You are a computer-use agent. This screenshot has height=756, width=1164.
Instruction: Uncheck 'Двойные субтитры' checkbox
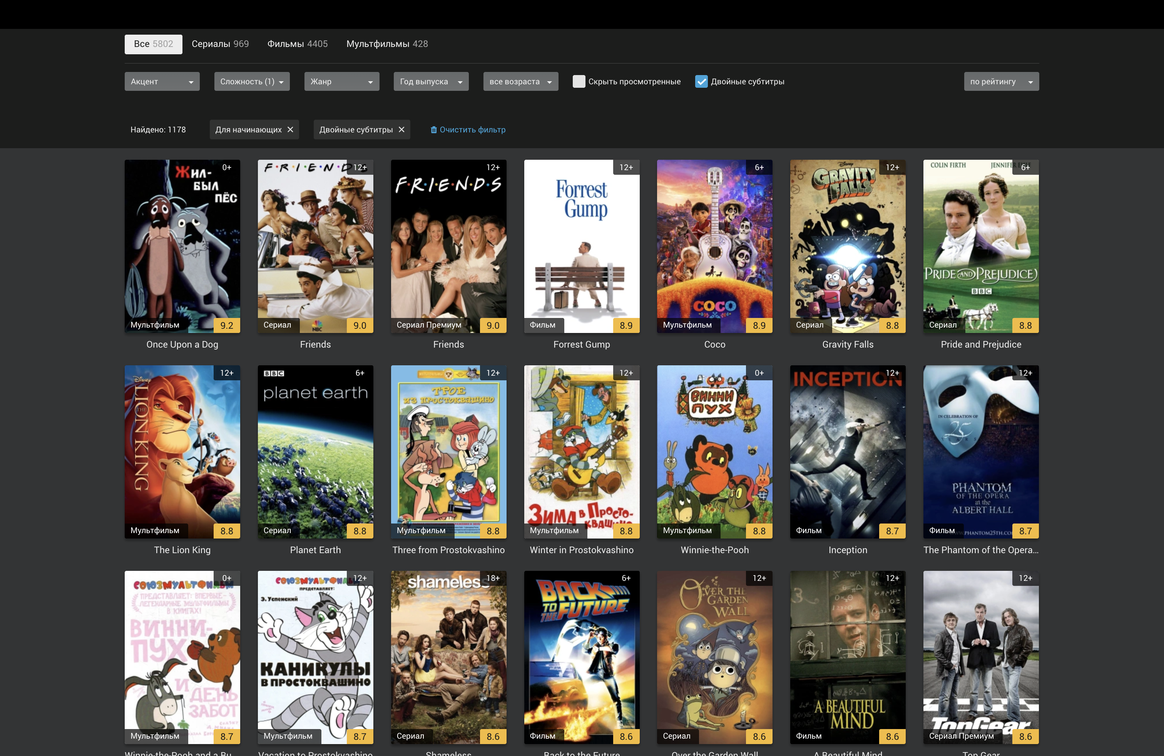click(x=701, y=82)
